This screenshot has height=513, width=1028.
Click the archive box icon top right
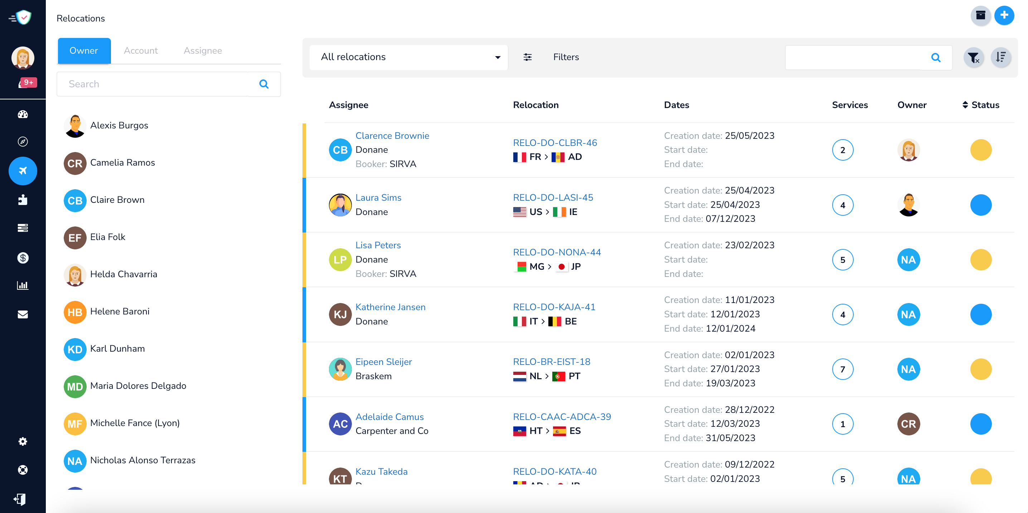tap(981, 15)
